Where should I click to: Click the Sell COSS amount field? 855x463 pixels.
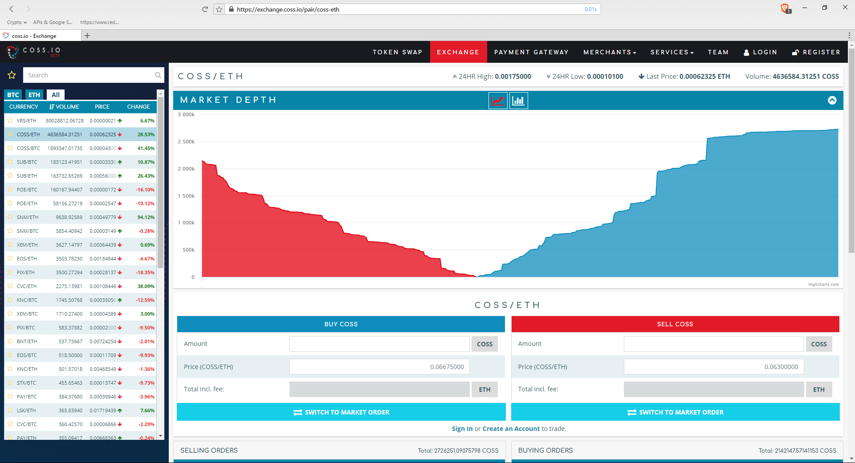point(714,344)
